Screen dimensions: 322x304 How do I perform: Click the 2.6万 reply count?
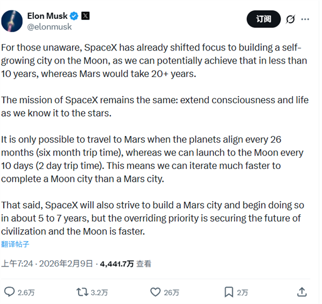click(26, 293)
